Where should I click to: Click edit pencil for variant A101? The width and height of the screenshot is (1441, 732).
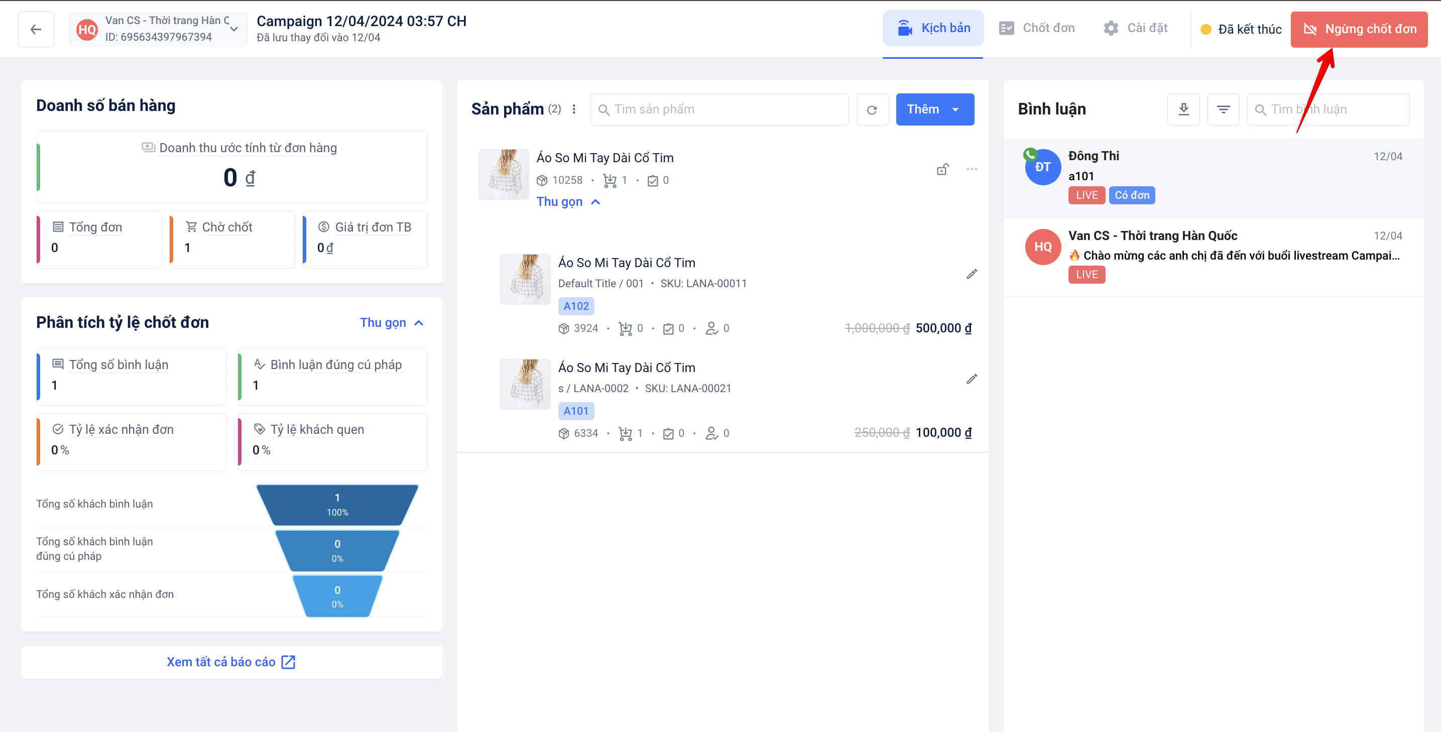click(972, 379)
